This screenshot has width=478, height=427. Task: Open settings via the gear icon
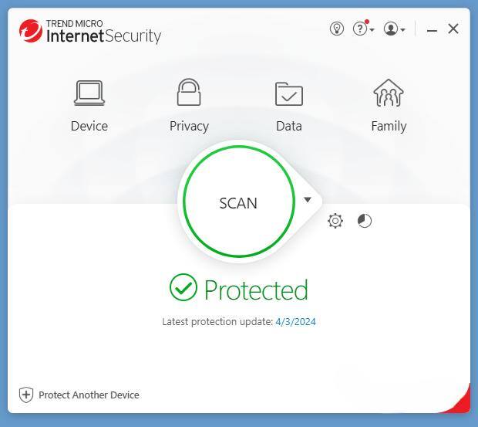pyautogui.click(x=335, y=221)
